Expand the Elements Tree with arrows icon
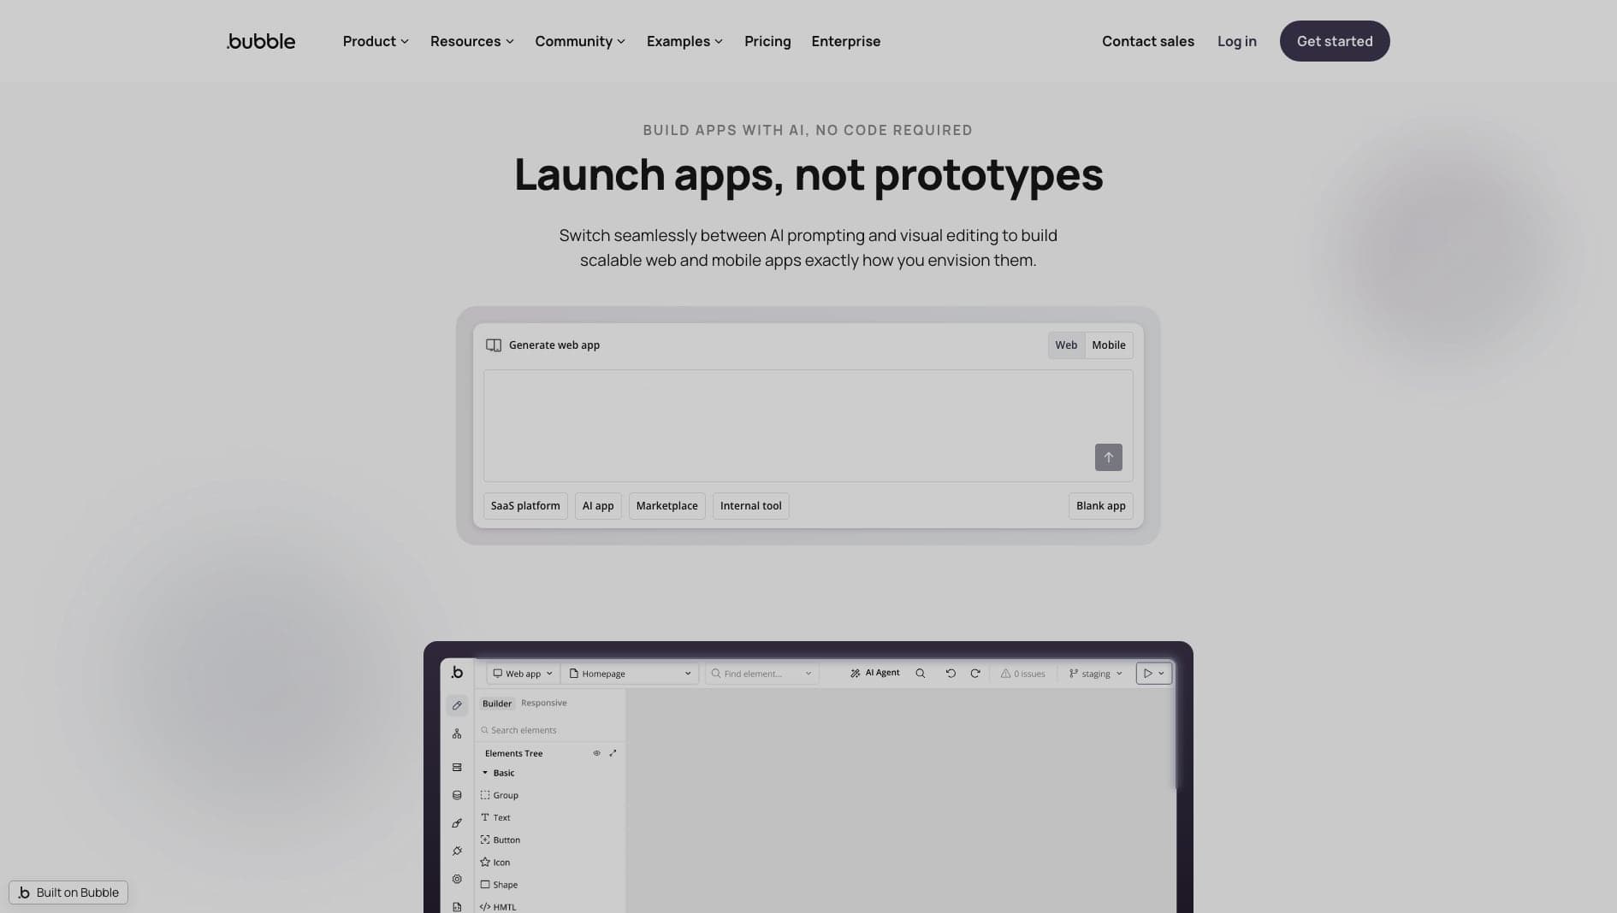 point(613,753)
